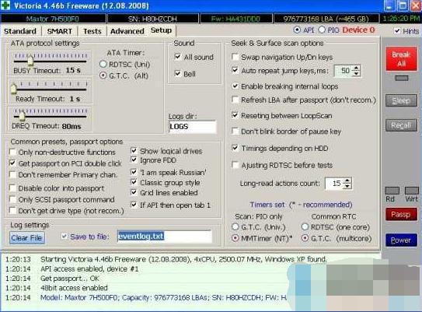Increase auto repeat jump keys value arrow
This screenshot has width=422, height=312.
[357, 68]
